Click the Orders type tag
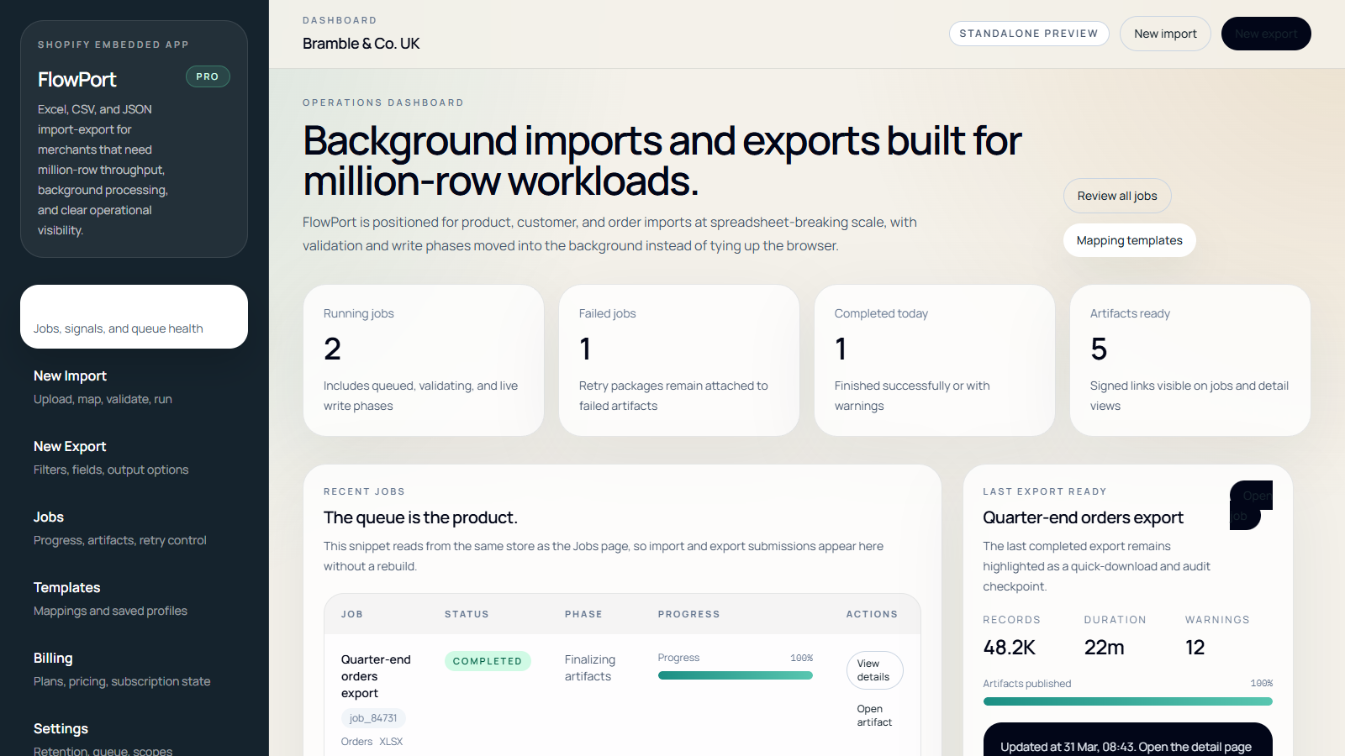This screenshot has height=756, width=1345. pyautogui.click(x=356, y=742)
